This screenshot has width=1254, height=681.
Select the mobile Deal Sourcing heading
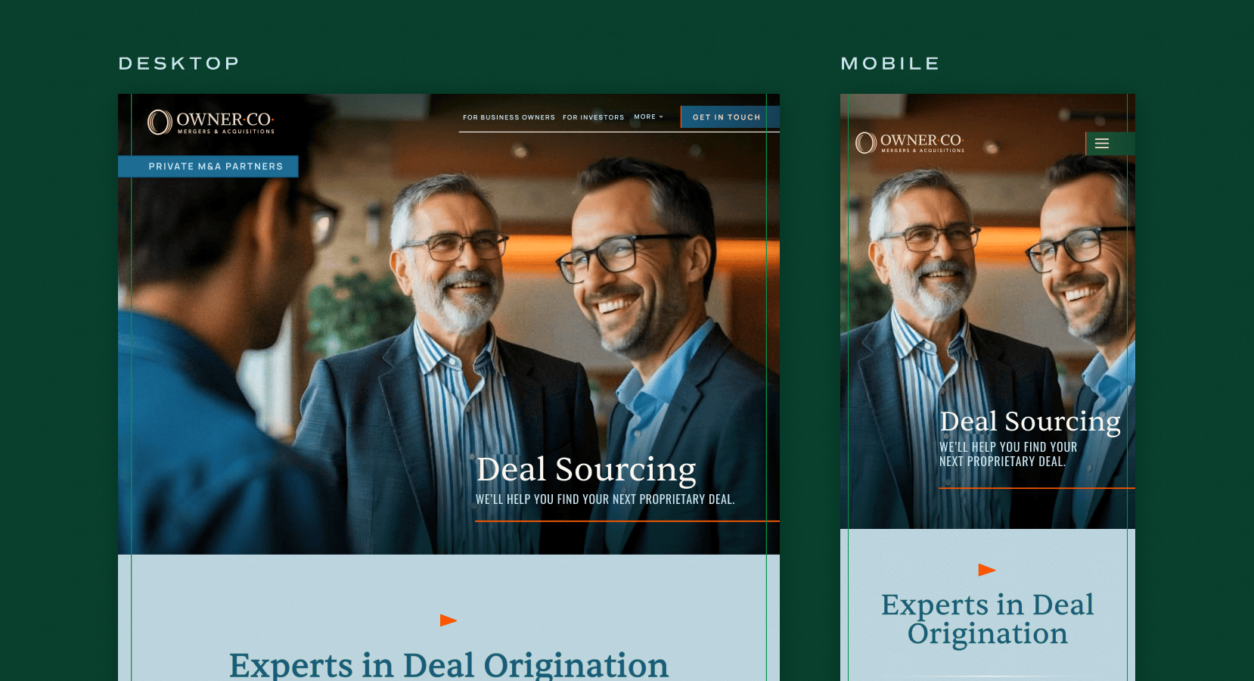[x=1030, y=422]
